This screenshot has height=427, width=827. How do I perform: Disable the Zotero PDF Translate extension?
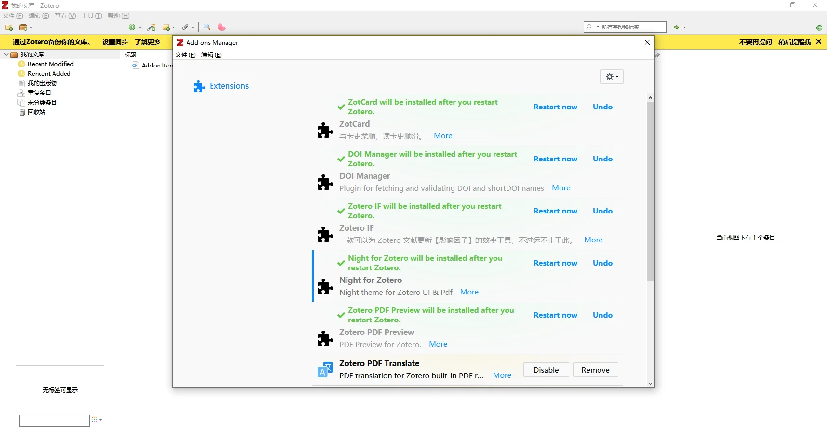pyautogui.click(x=546, y=370)
